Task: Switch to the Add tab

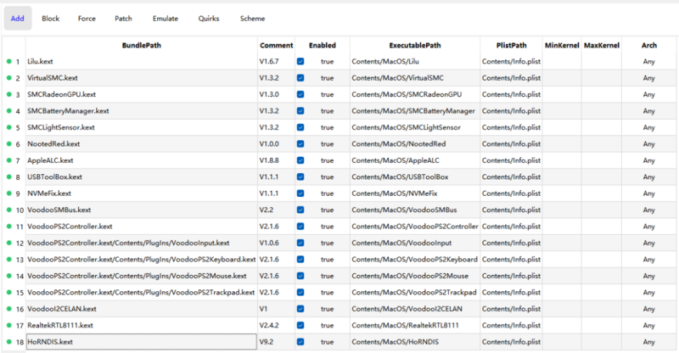Action: pyautogui.click(x=18, y=18)
